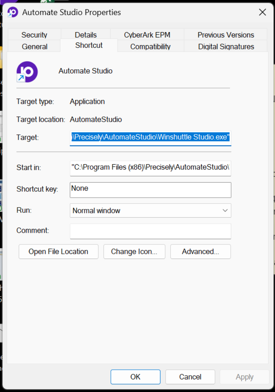Open the Details tab
Screen dimensions: 275x392
(86, 35)
